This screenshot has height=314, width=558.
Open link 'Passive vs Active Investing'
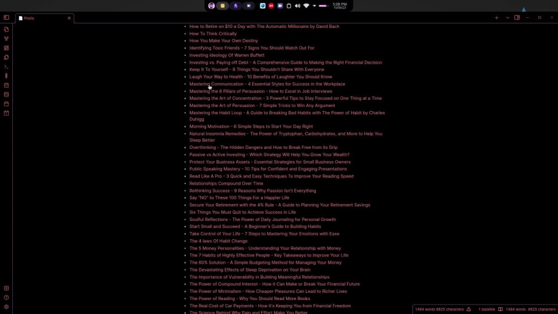(x=270, y=154)
